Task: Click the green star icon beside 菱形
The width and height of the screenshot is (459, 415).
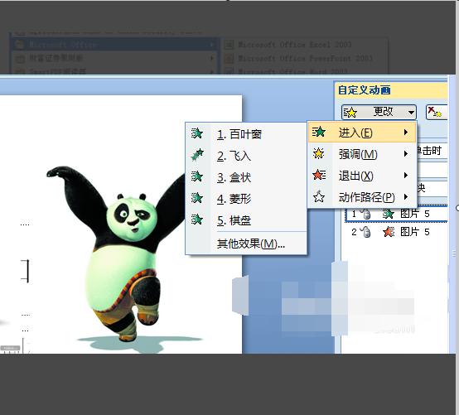Action: tap(197, 198)
